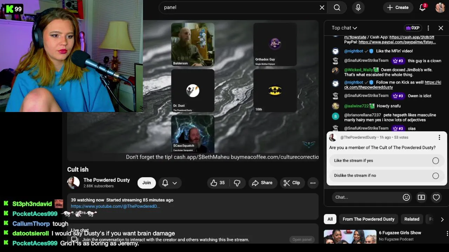449x252 pixels.
Task: Open the notifications bell
Action: 423,7
